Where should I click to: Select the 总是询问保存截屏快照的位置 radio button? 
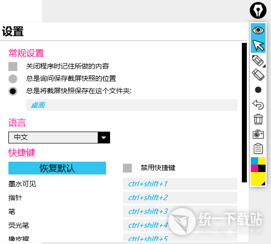coord(13,79)
